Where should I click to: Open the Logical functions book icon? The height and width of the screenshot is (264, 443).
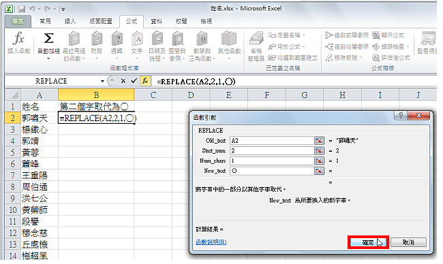coord(117,38)
